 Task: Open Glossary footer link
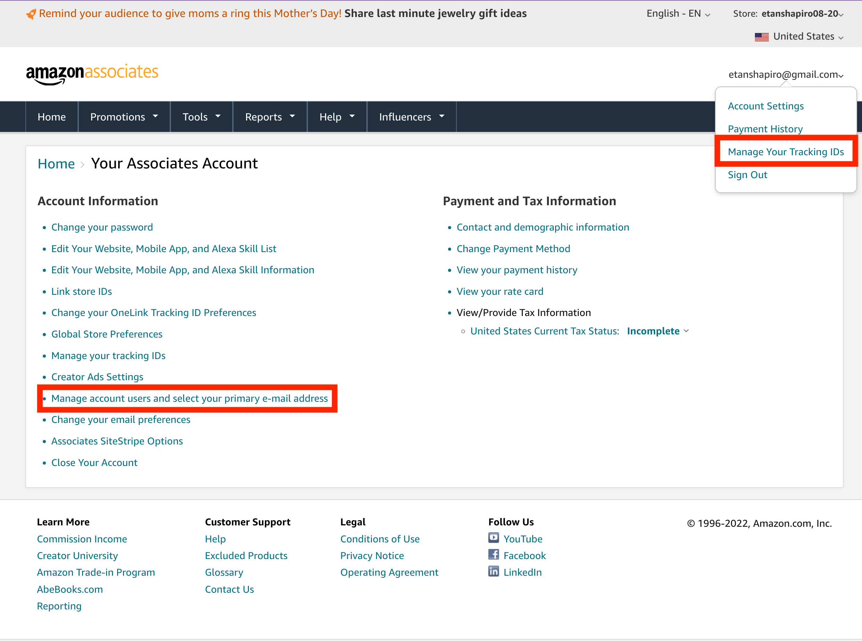[x=224, y=572]
